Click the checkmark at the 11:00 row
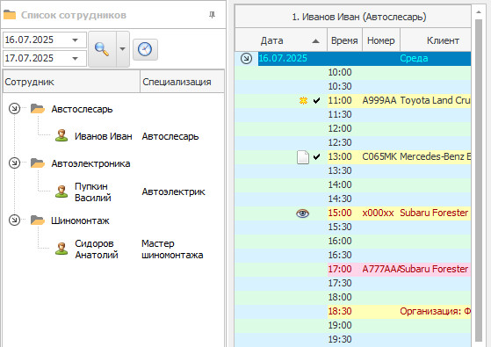491x347 pixels. [x=316, y=100]
